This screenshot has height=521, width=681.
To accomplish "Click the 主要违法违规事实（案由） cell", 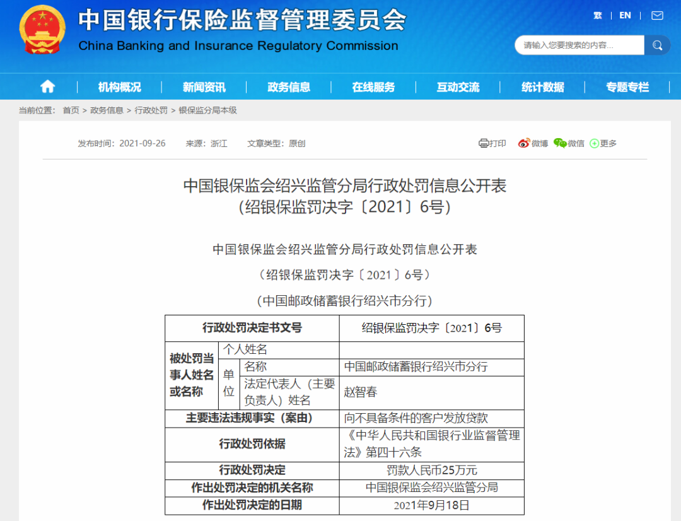I will [x=252, y=418].
